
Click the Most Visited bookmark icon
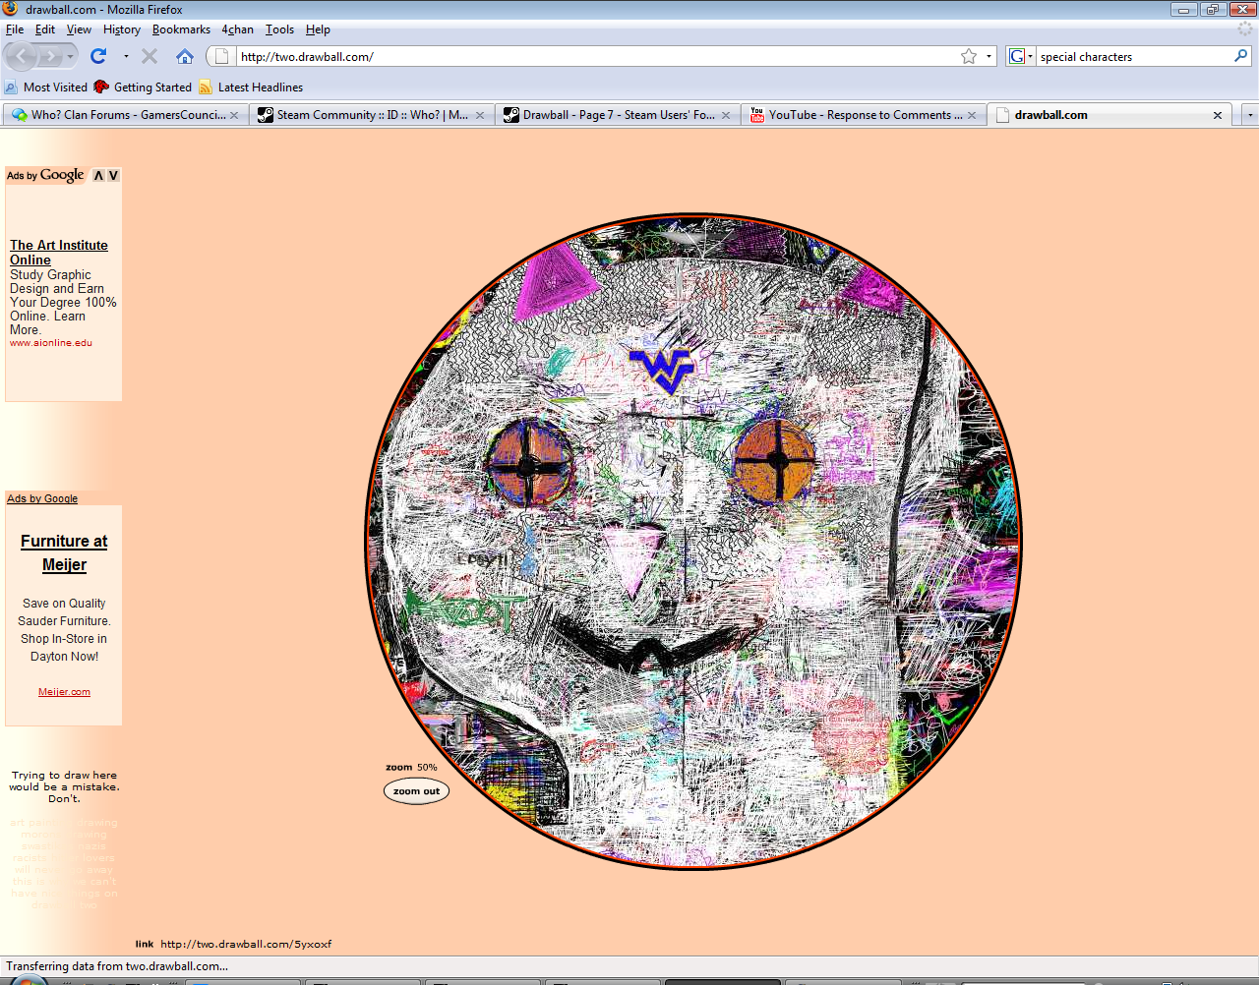point(11,87)
